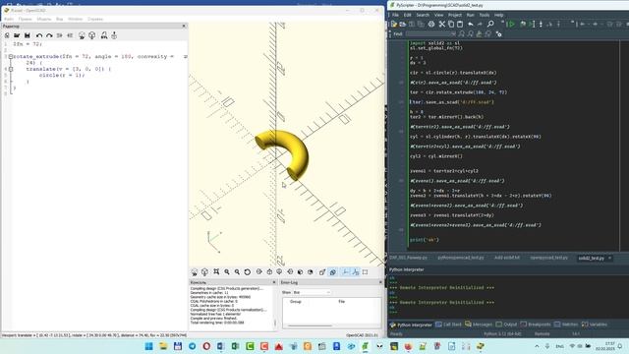This screenshot has height=354, width=629.
Task: Click Render icon in 3D viewport toolbar
Action: [x=204, y=272]
